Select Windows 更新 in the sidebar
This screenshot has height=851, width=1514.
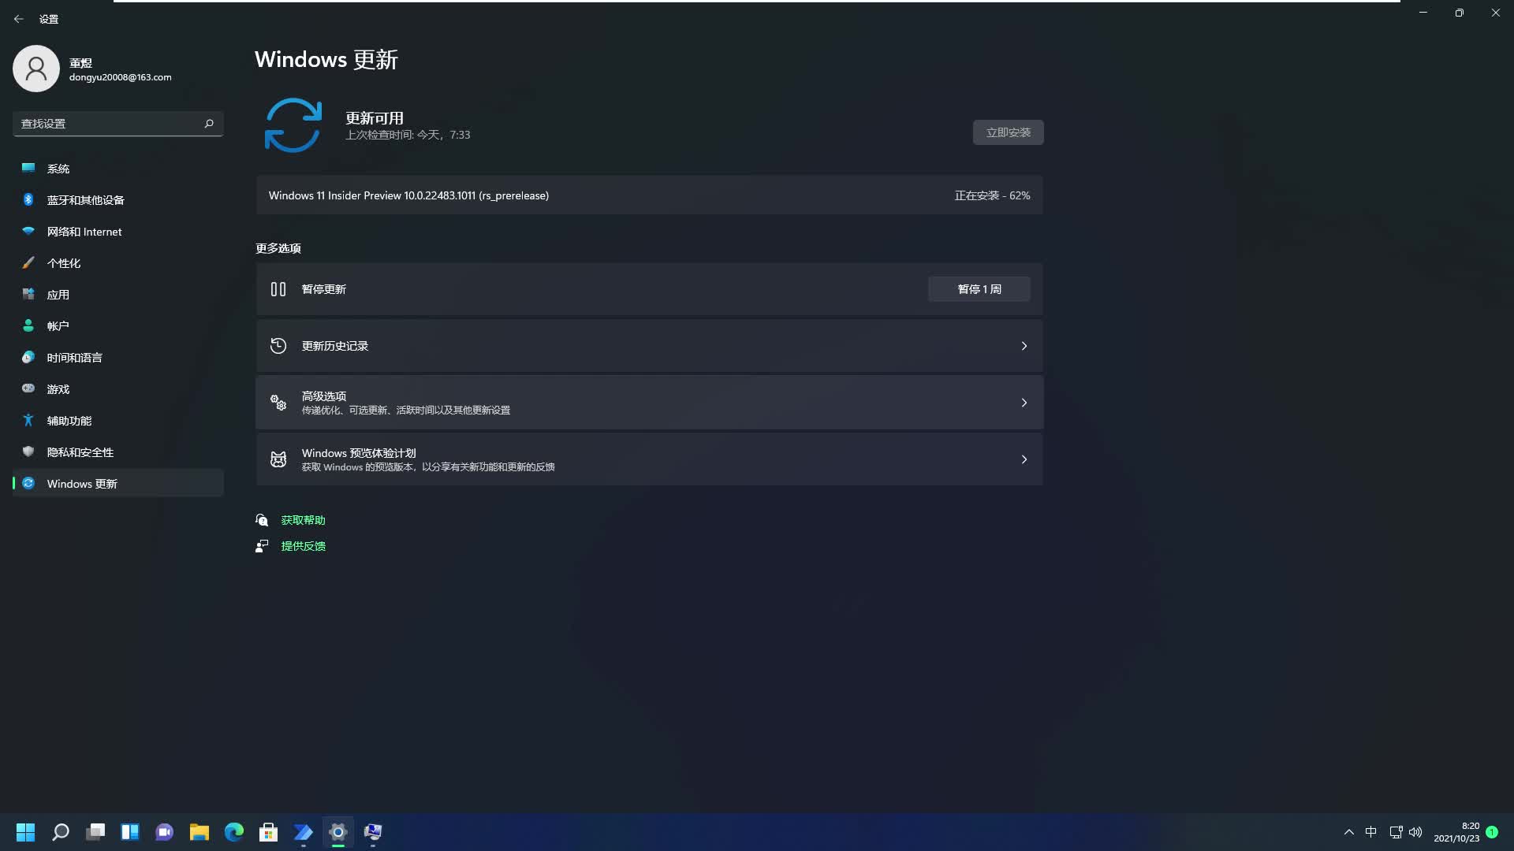(118, 483)
